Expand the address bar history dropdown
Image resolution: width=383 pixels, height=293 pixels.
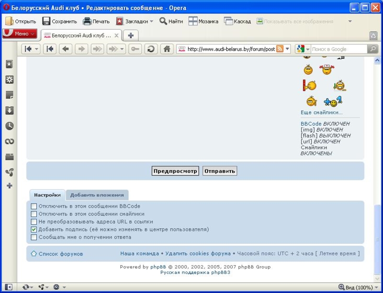pos(287,49)
